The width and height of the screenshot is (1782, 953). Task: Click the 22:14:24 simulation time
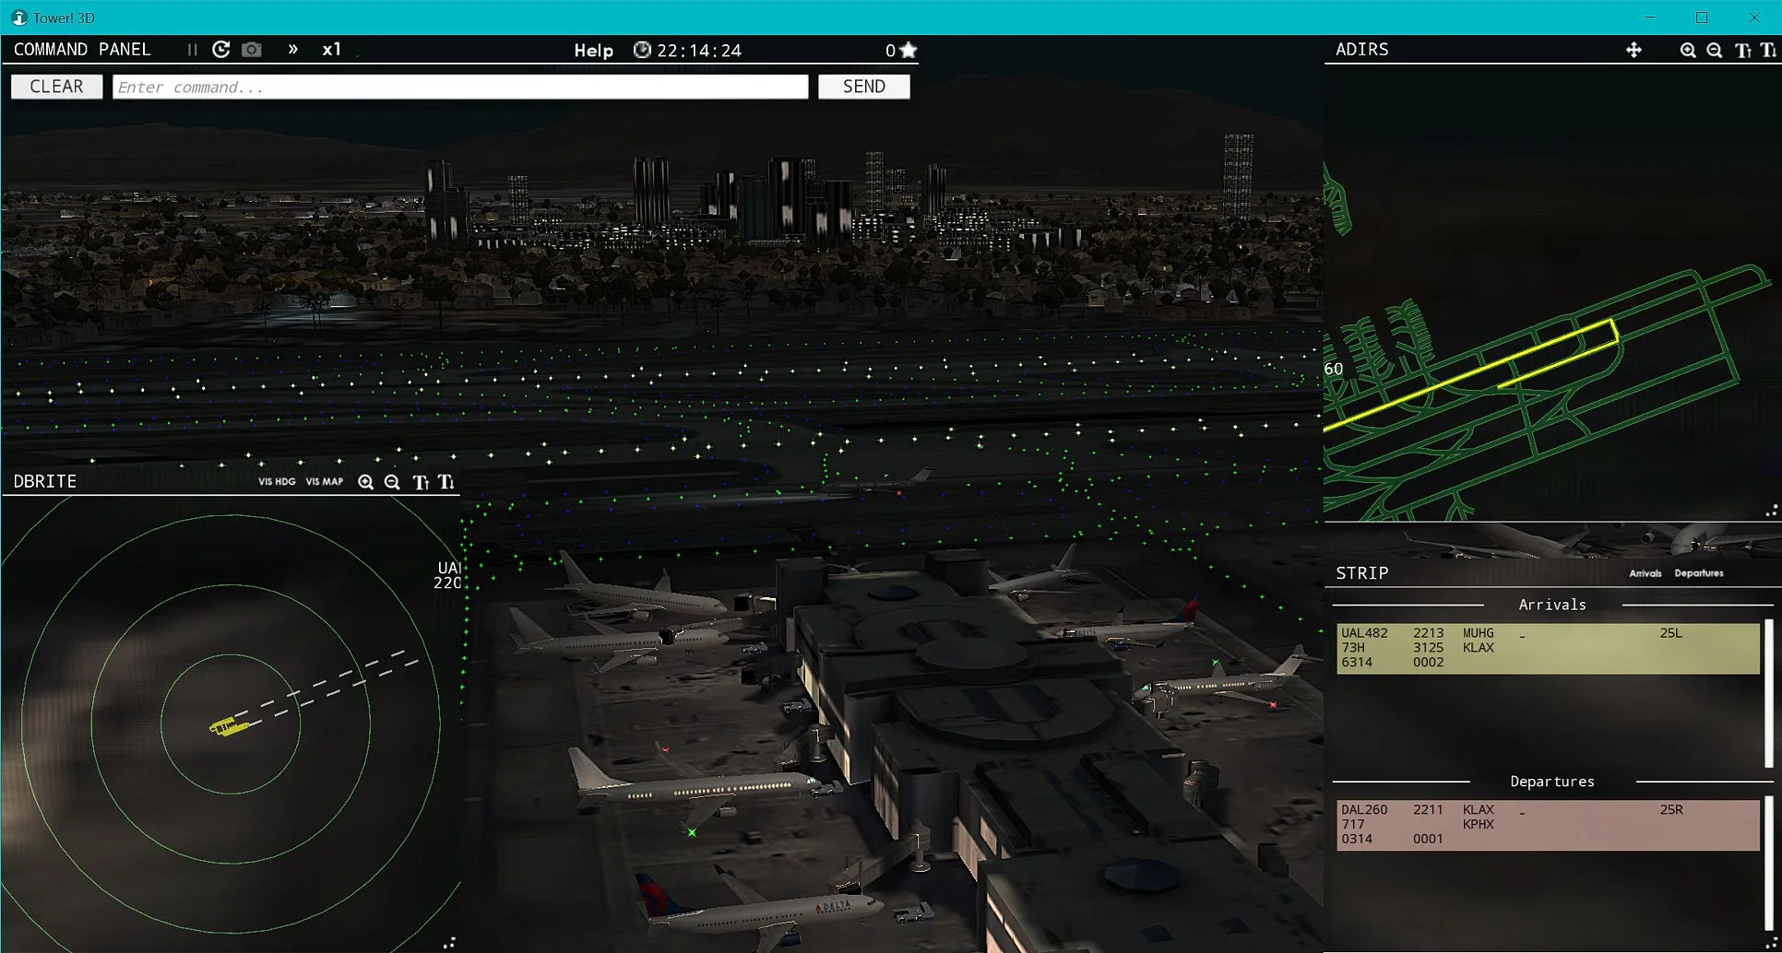(x=699, y=51)
